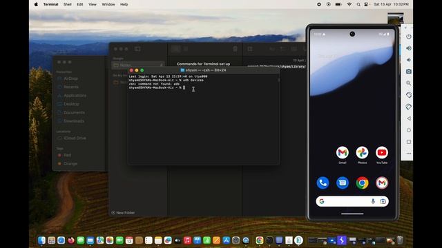Select Documents in Finder sidebar
The width and height of the screenshot is (442, 248).
point(74,112)
